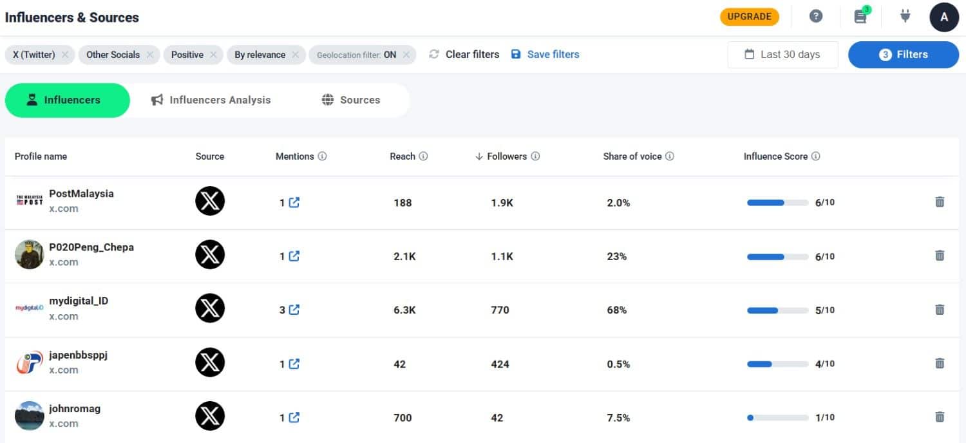Open the news notifications icon
This screenshot has width=966, height=443.
coord(861,16)
